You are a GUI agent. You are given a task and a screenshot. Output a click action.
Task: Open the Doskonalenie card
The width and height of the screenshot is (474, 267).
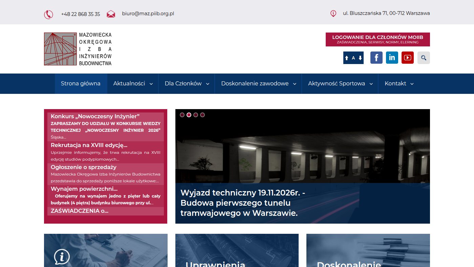(368, 250)
